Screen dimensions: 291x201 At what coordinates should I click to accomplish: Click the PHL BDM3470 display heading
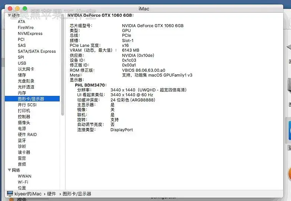point(91,85)
